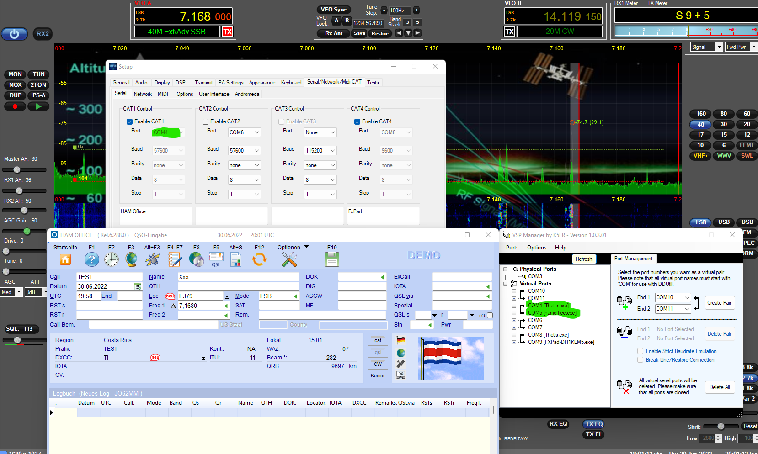Select the 40 meter band button

(701, 124)
